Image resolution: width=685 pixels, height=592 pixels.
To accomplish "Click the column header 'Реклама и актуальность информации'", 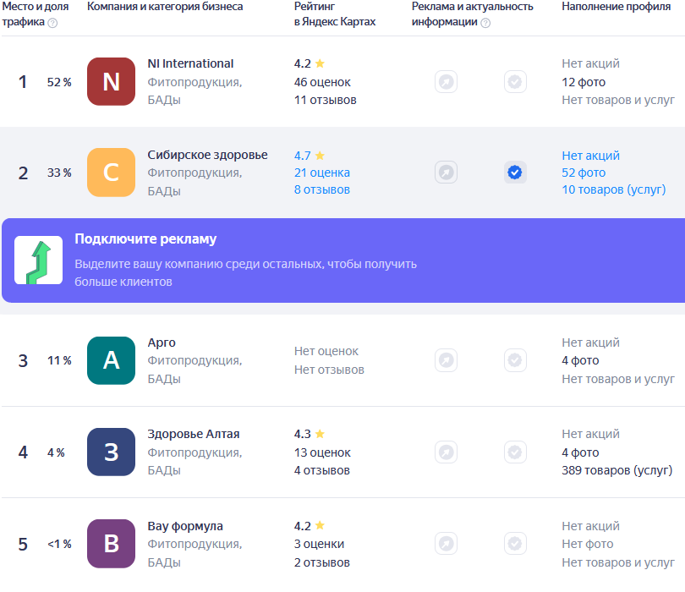I will coord(472,14).
